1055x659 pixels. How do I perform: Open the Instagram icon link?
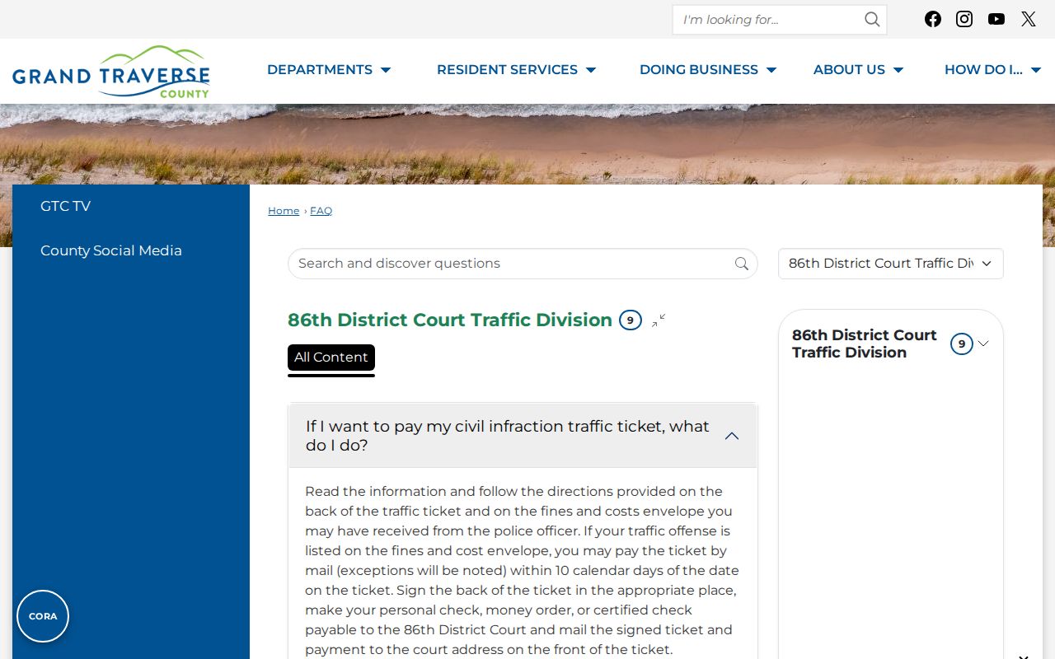click(964, 19)
